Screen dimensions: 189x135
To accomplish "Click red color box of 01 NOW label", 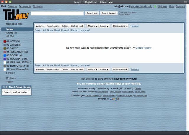I will [x=5, y=42].
